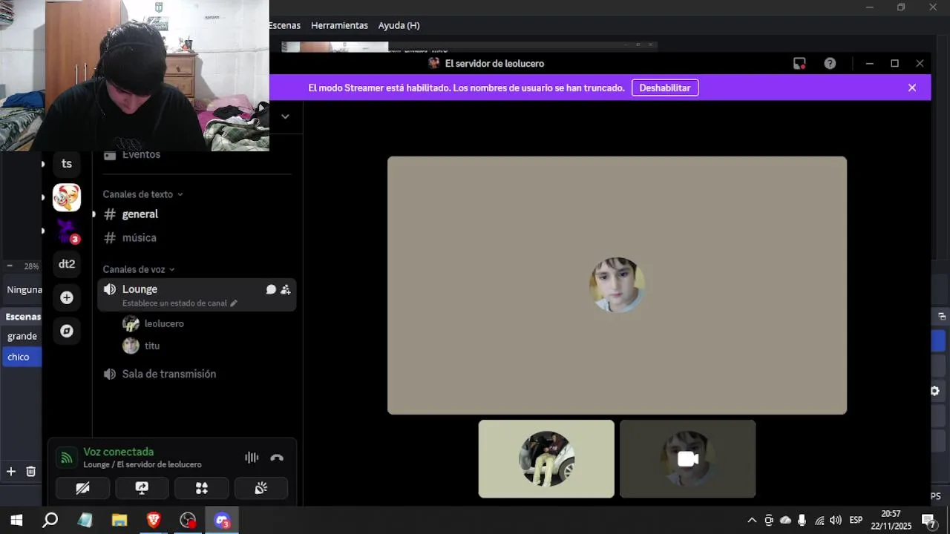The width and height of the screenshot is (950, 534).
Task: Open server name dropdown chevron
Action: [285, 116]
